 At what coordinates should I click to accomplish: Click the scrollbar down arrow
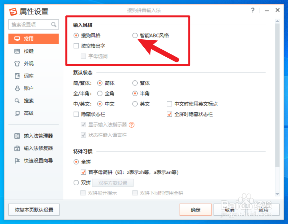click(x=277, y=194)
